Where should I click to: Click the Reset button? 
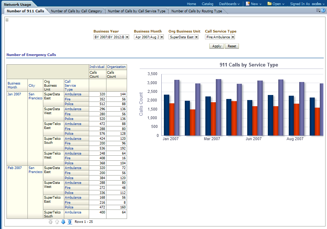point(232,46)
